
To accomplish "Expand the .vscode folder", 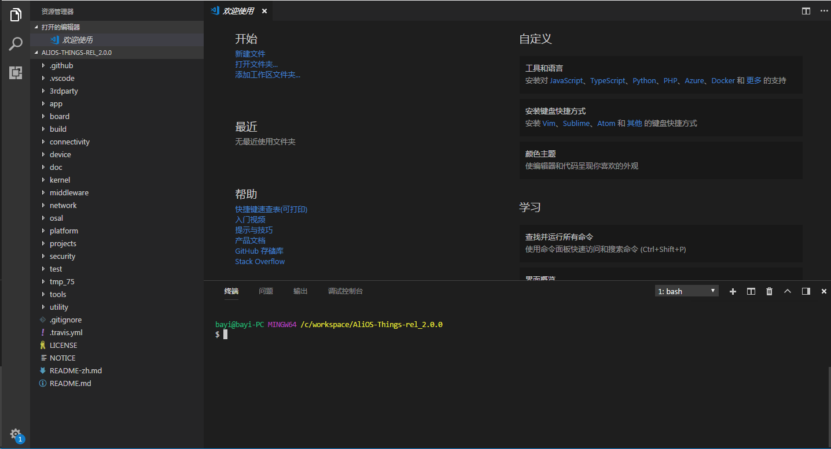I will (x=117, y=78).
